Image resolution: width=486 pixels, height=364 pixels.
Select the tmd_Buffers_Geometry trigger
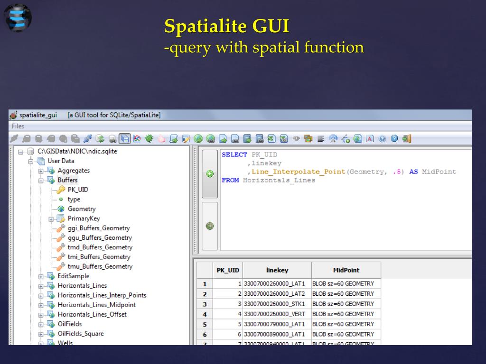coord(100,247)
